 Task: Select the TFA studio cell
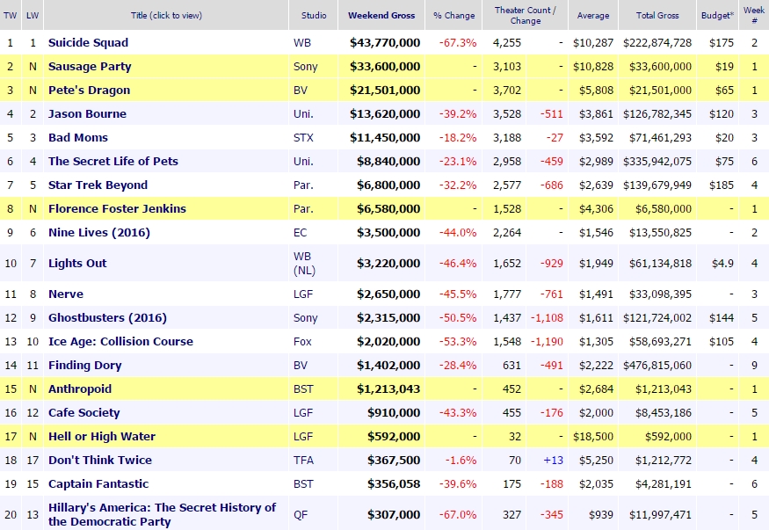click(303, 461)
